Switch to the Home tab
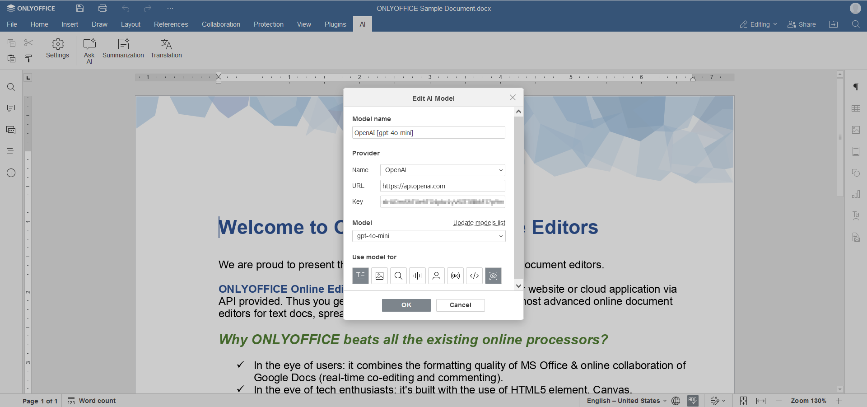The image size is (867, 407). 39,24
